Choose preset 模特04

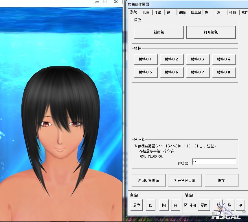[x=224, y=59]
